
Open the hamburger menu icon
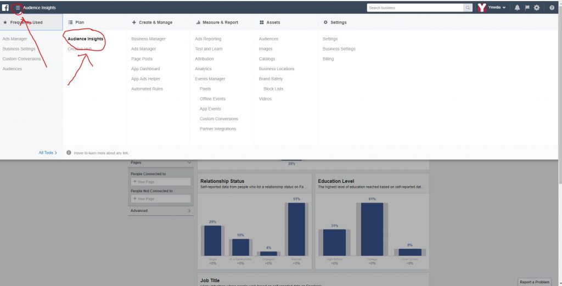pos(18,8)
